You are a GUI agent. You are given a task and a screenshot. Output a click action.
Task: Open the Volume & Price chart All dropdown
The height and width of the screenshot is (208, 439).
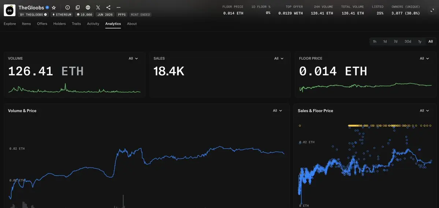coord(278,111)
